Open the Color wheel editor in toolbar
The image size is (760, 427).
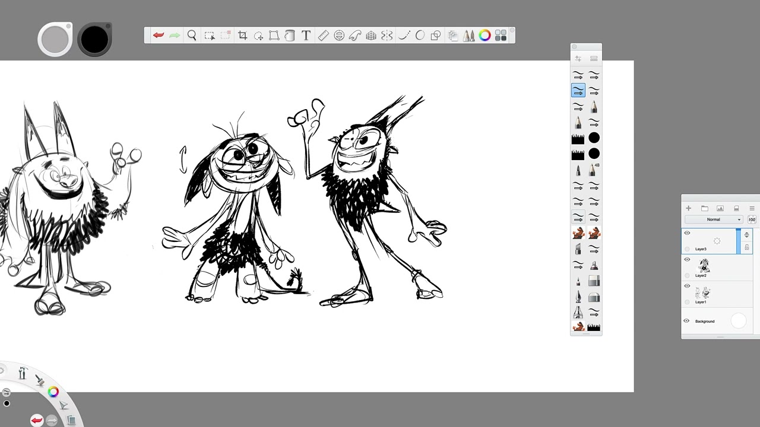point(484,36)
